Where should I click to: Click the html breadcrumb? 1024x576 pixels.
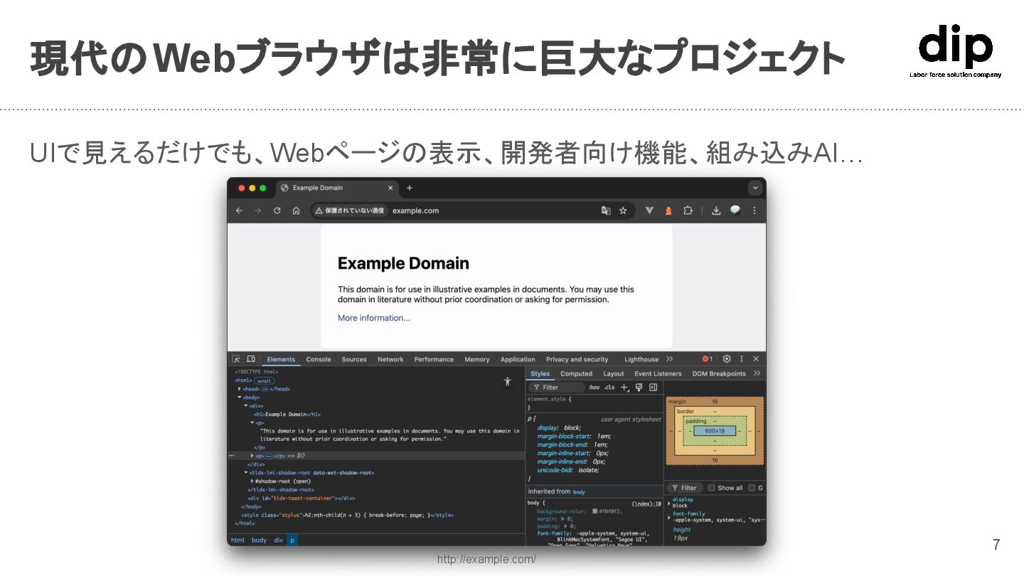[x=238, y=540]
